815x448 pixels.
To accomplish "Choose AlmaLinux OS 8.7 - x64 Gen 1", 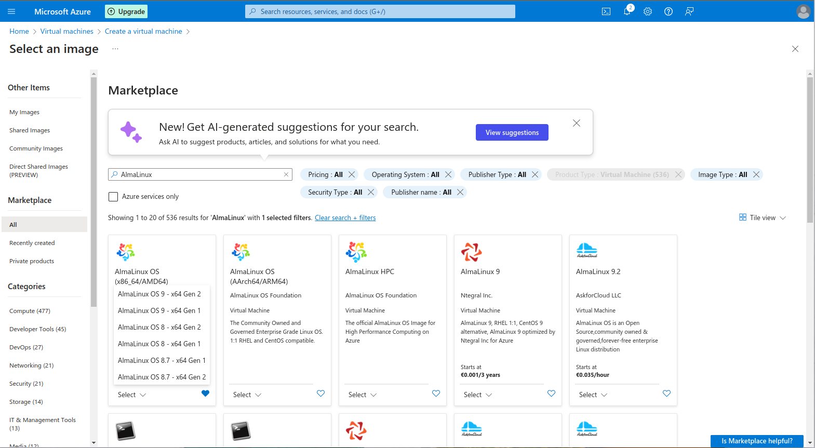I will (x=162, y=360).
